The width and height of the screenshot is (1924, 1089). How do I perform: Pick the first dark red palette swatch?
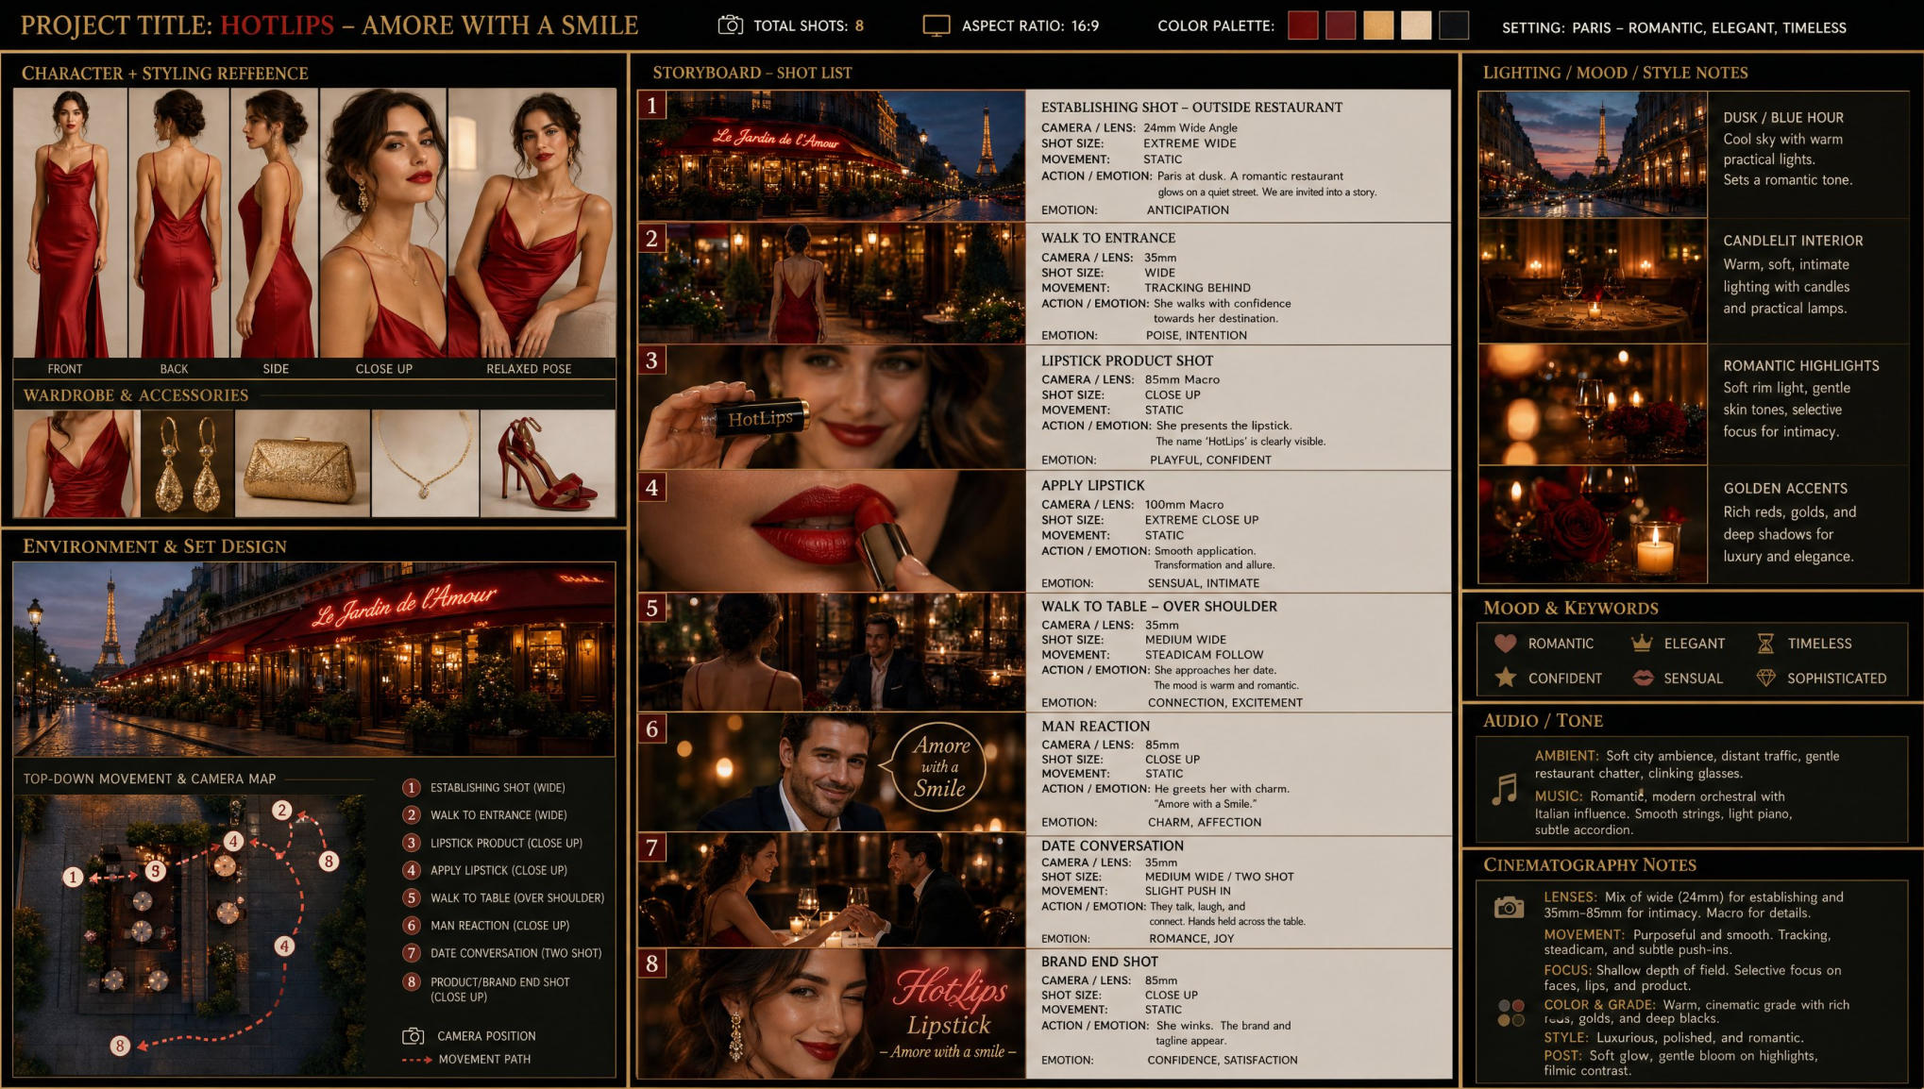click(x=1303, y=25)
